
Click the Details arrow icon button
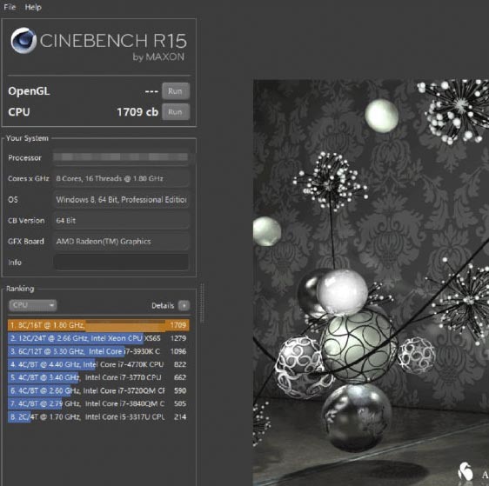(x=184, y=306)
